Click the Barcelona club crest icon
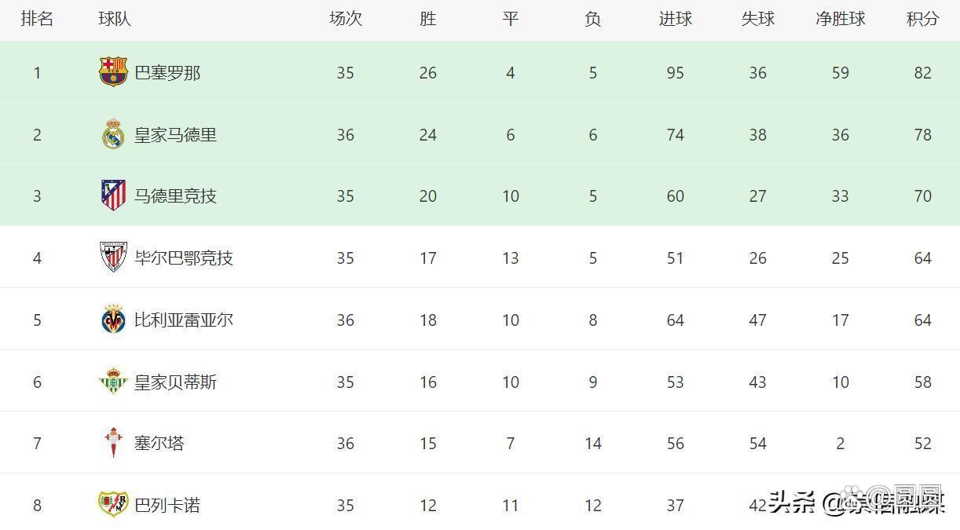This screenshot has width=960, height=530. tap(113, 72)
